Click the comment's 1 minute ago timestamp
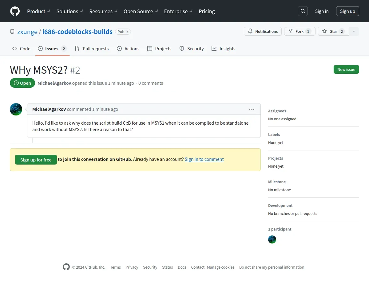Screen dimensions: 369x307 (x=105, y=109)
